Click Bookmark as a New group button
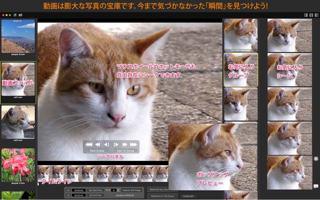320x200 pixels. [158, 190]
